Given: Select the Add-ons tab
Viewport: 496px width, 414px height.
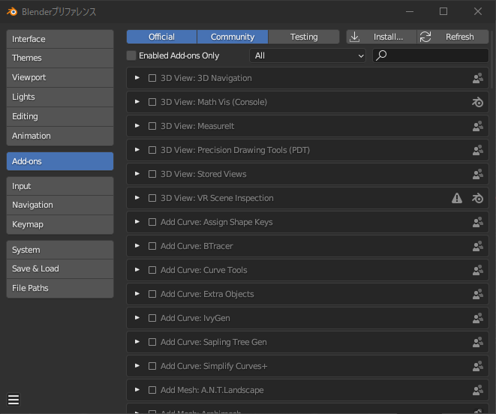Looking at the screenshot, I should [x=60, y=161].
